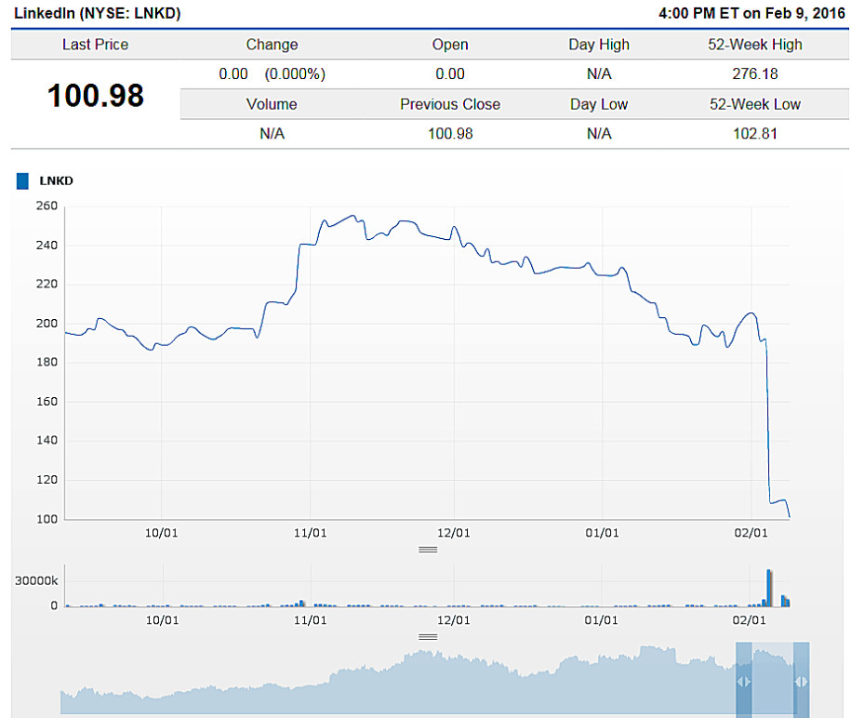Click the tallest volume bar near 02/01
Screen dimensions: 851x718
[x=769, y=588]
